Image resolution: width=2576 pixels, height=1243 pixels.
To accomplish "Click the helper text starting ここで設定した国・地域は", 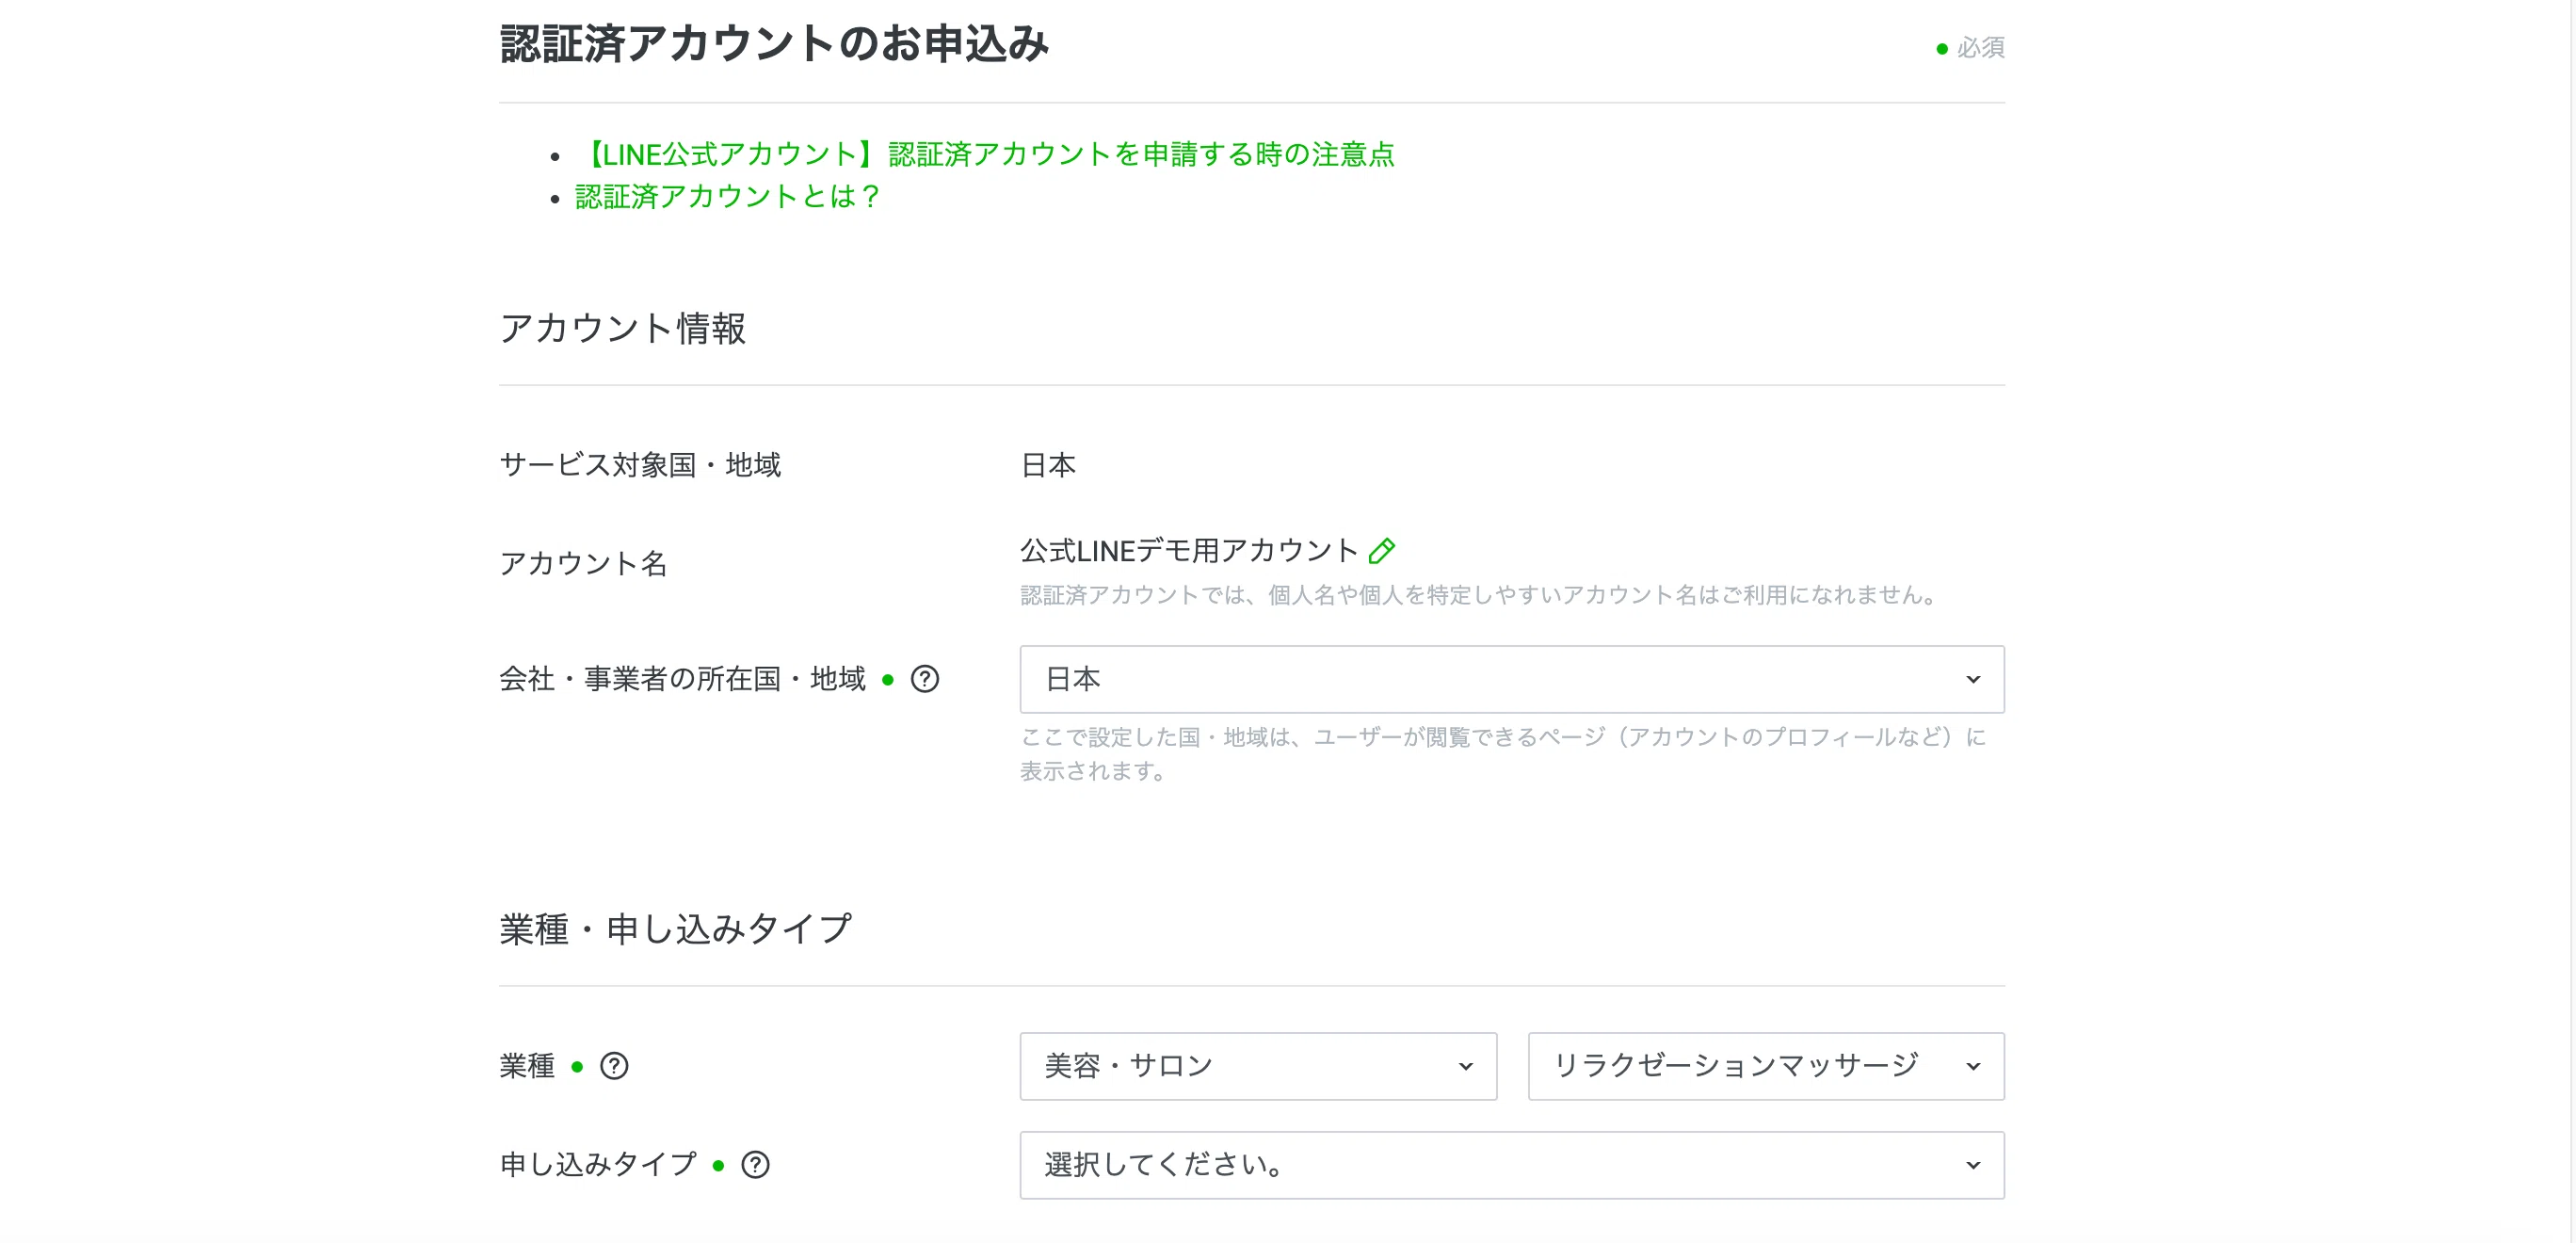I will click(x=1503, y=754).
